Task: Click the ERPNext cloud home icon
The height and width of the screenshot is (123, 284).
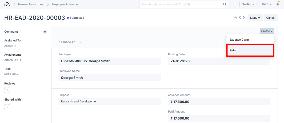Action: point(7,5)
